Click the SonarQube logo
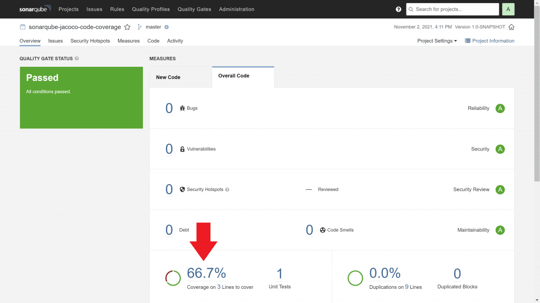This screenshot has height=303, width=540. click(x=36, y=9)
